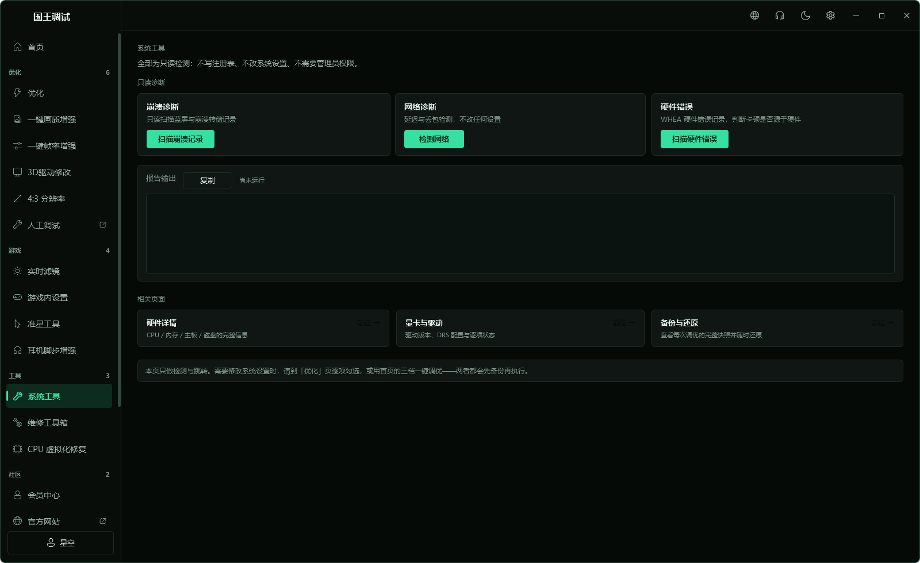Click external link icon beside 人工调试
This screenshot has width=920, height=563.
(103, 225)
